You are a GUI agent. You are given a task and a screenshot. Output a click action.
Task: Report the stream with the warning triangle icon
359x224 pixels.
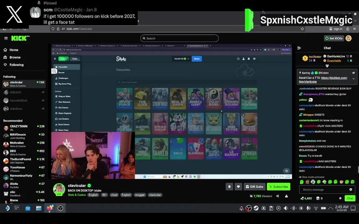pyautogui.click(x=286, y=196)
